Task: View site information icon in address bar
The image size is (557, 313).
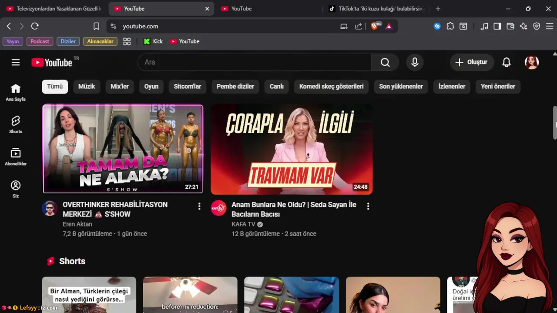Action: coord(114,26)
